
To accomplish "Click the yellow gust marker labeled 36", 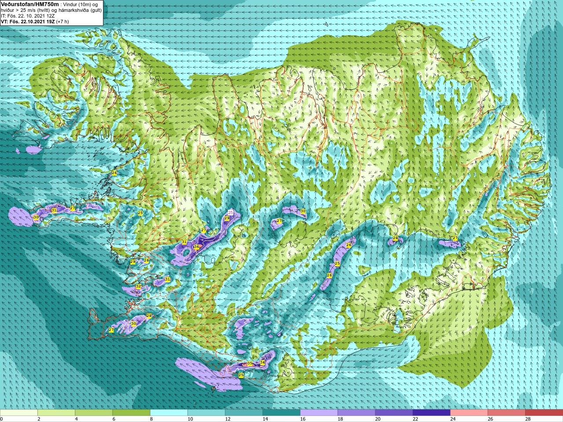I will pyautogui.click(x=197, y=247).
